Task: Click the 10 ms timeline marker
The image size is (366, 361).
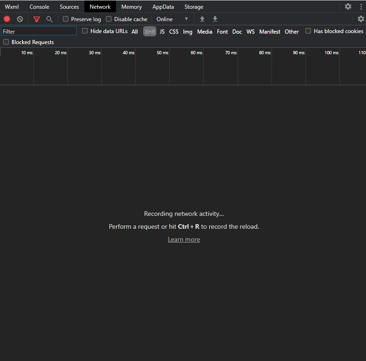Action: (x=27, y=53)
